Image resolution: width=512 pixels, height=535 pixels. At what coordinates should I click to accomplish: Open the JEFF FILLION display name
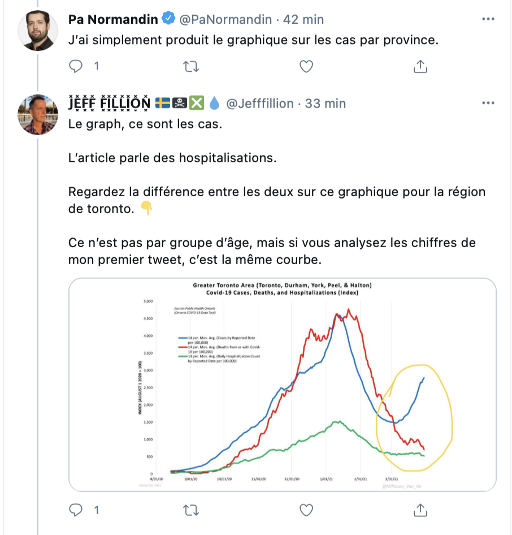[x=109, y=103]
